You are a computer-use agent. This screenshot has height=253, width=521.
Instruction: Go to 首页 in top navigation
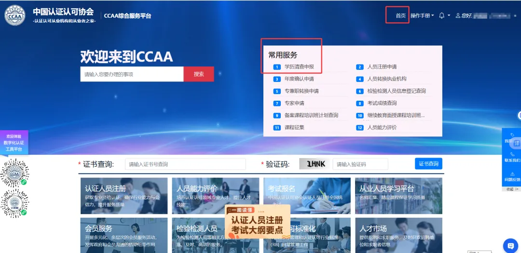[x=401, y=15]
